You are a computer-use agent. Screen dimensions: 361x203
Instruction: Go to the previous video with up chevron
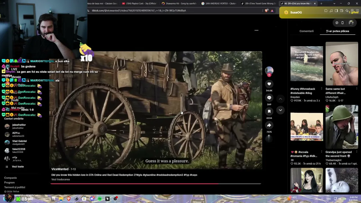(x=280, y=99)
